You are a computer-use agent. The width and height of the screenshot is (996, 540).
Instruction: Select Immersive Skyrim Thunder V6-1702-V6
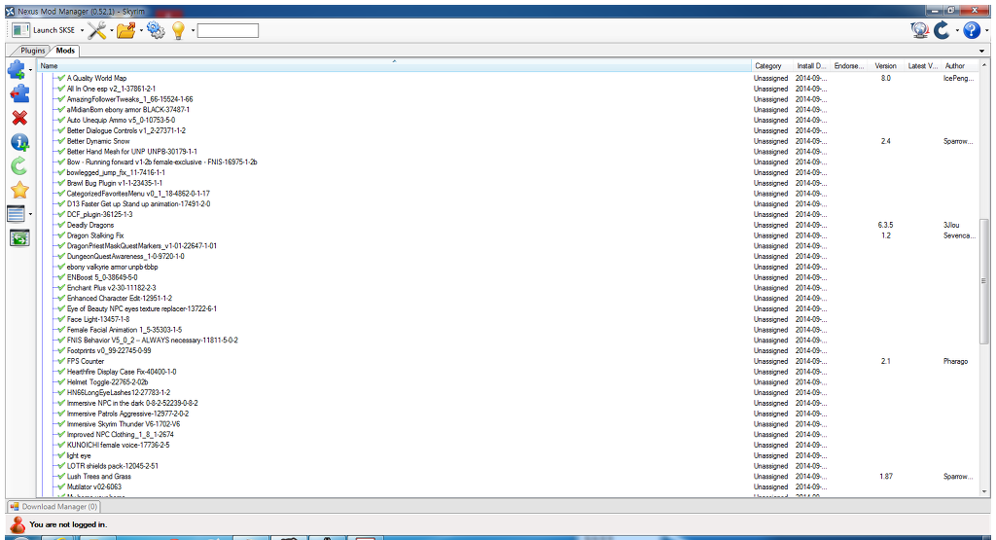click(124, 424)
